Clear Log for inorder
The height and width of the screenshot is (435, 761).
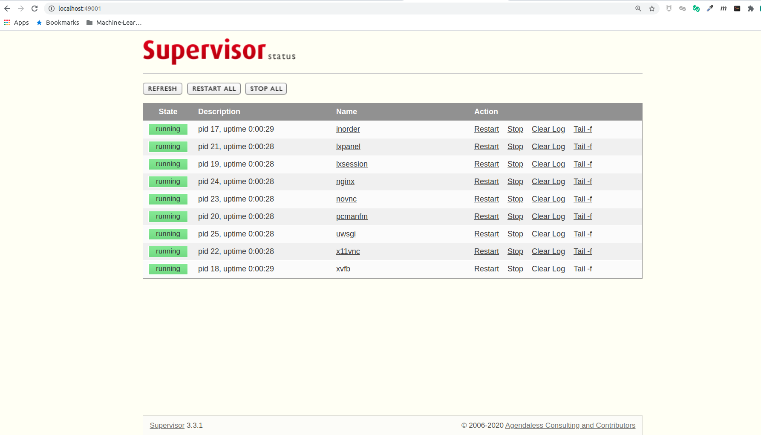(x=548, y=129)
